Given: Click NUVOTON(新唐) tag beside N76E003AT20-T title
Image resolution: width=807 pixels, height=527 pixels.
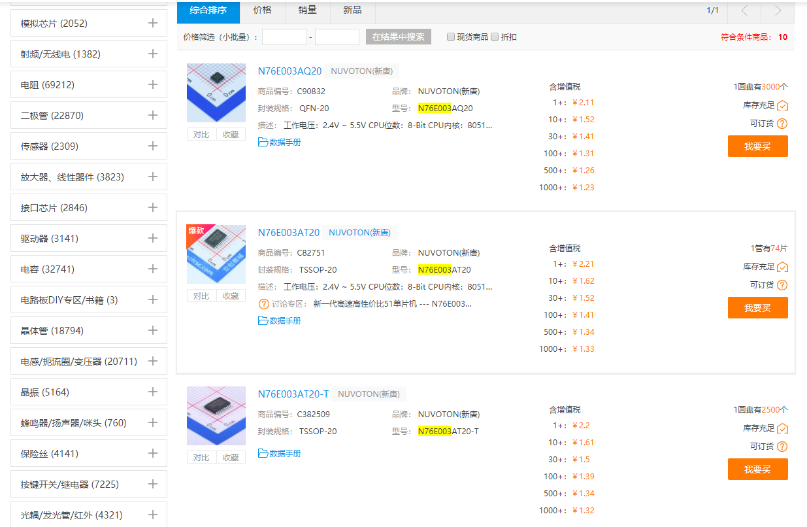Looking at the screenshot, I should pos(369,394).
